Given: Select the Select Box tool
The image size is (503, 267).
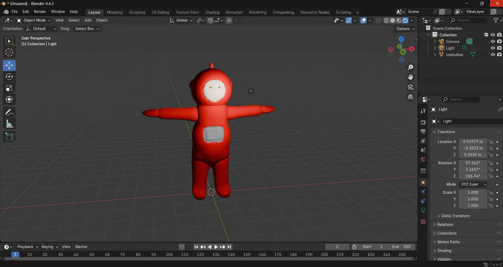Looking at the screenshot, I should coord(10,41).
